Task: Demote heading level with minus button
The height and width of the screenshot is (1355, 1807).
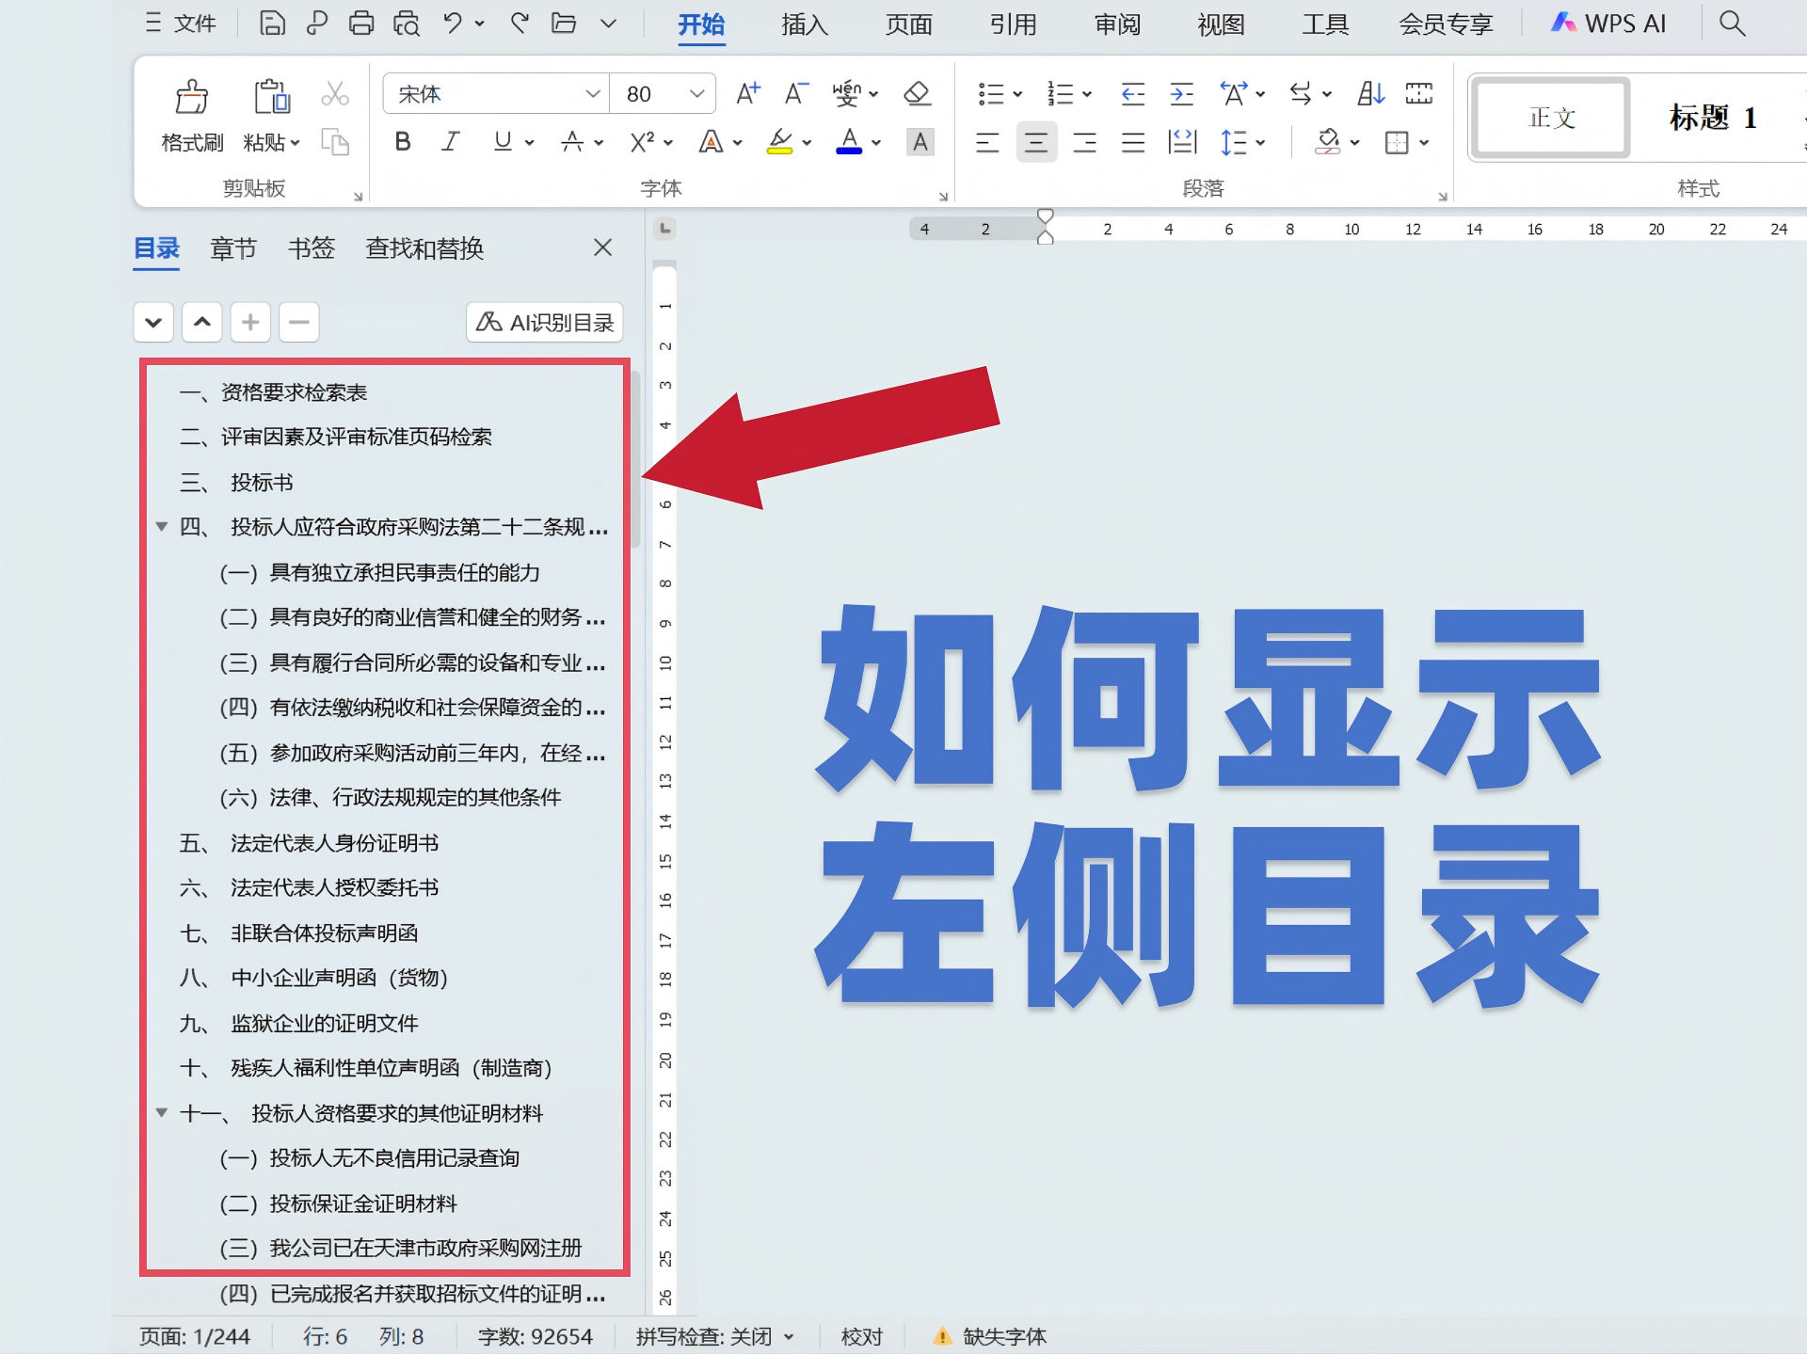Action: [x=299, y=323]
